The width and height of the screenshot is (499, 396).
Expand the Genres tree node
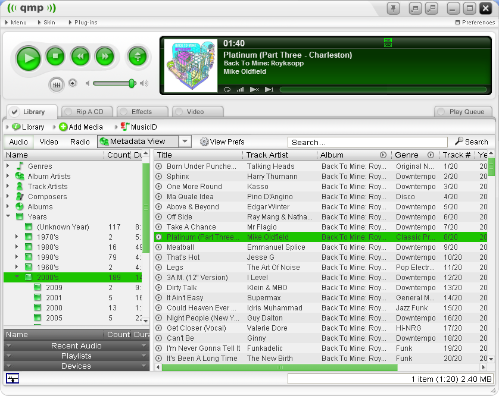pos(8,166)
